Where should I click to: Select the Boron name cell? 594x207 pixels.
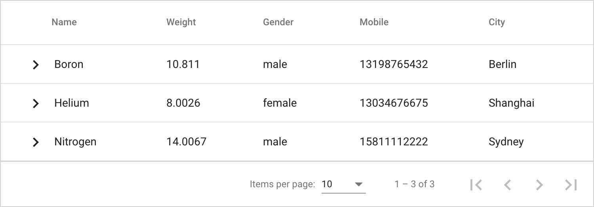click(x=69, y=64)
